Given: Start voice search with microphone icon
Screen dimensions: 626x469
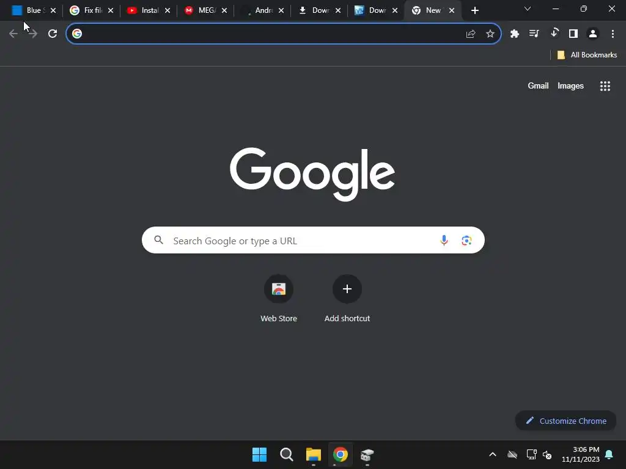Looking at the screenshot, I should 444,240.
